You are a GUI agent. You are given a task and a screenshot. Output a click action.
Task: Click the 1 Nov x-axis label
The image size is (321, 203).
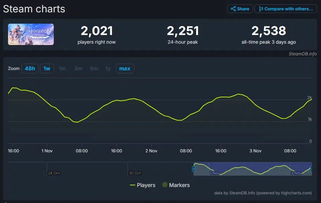point(47,151)
